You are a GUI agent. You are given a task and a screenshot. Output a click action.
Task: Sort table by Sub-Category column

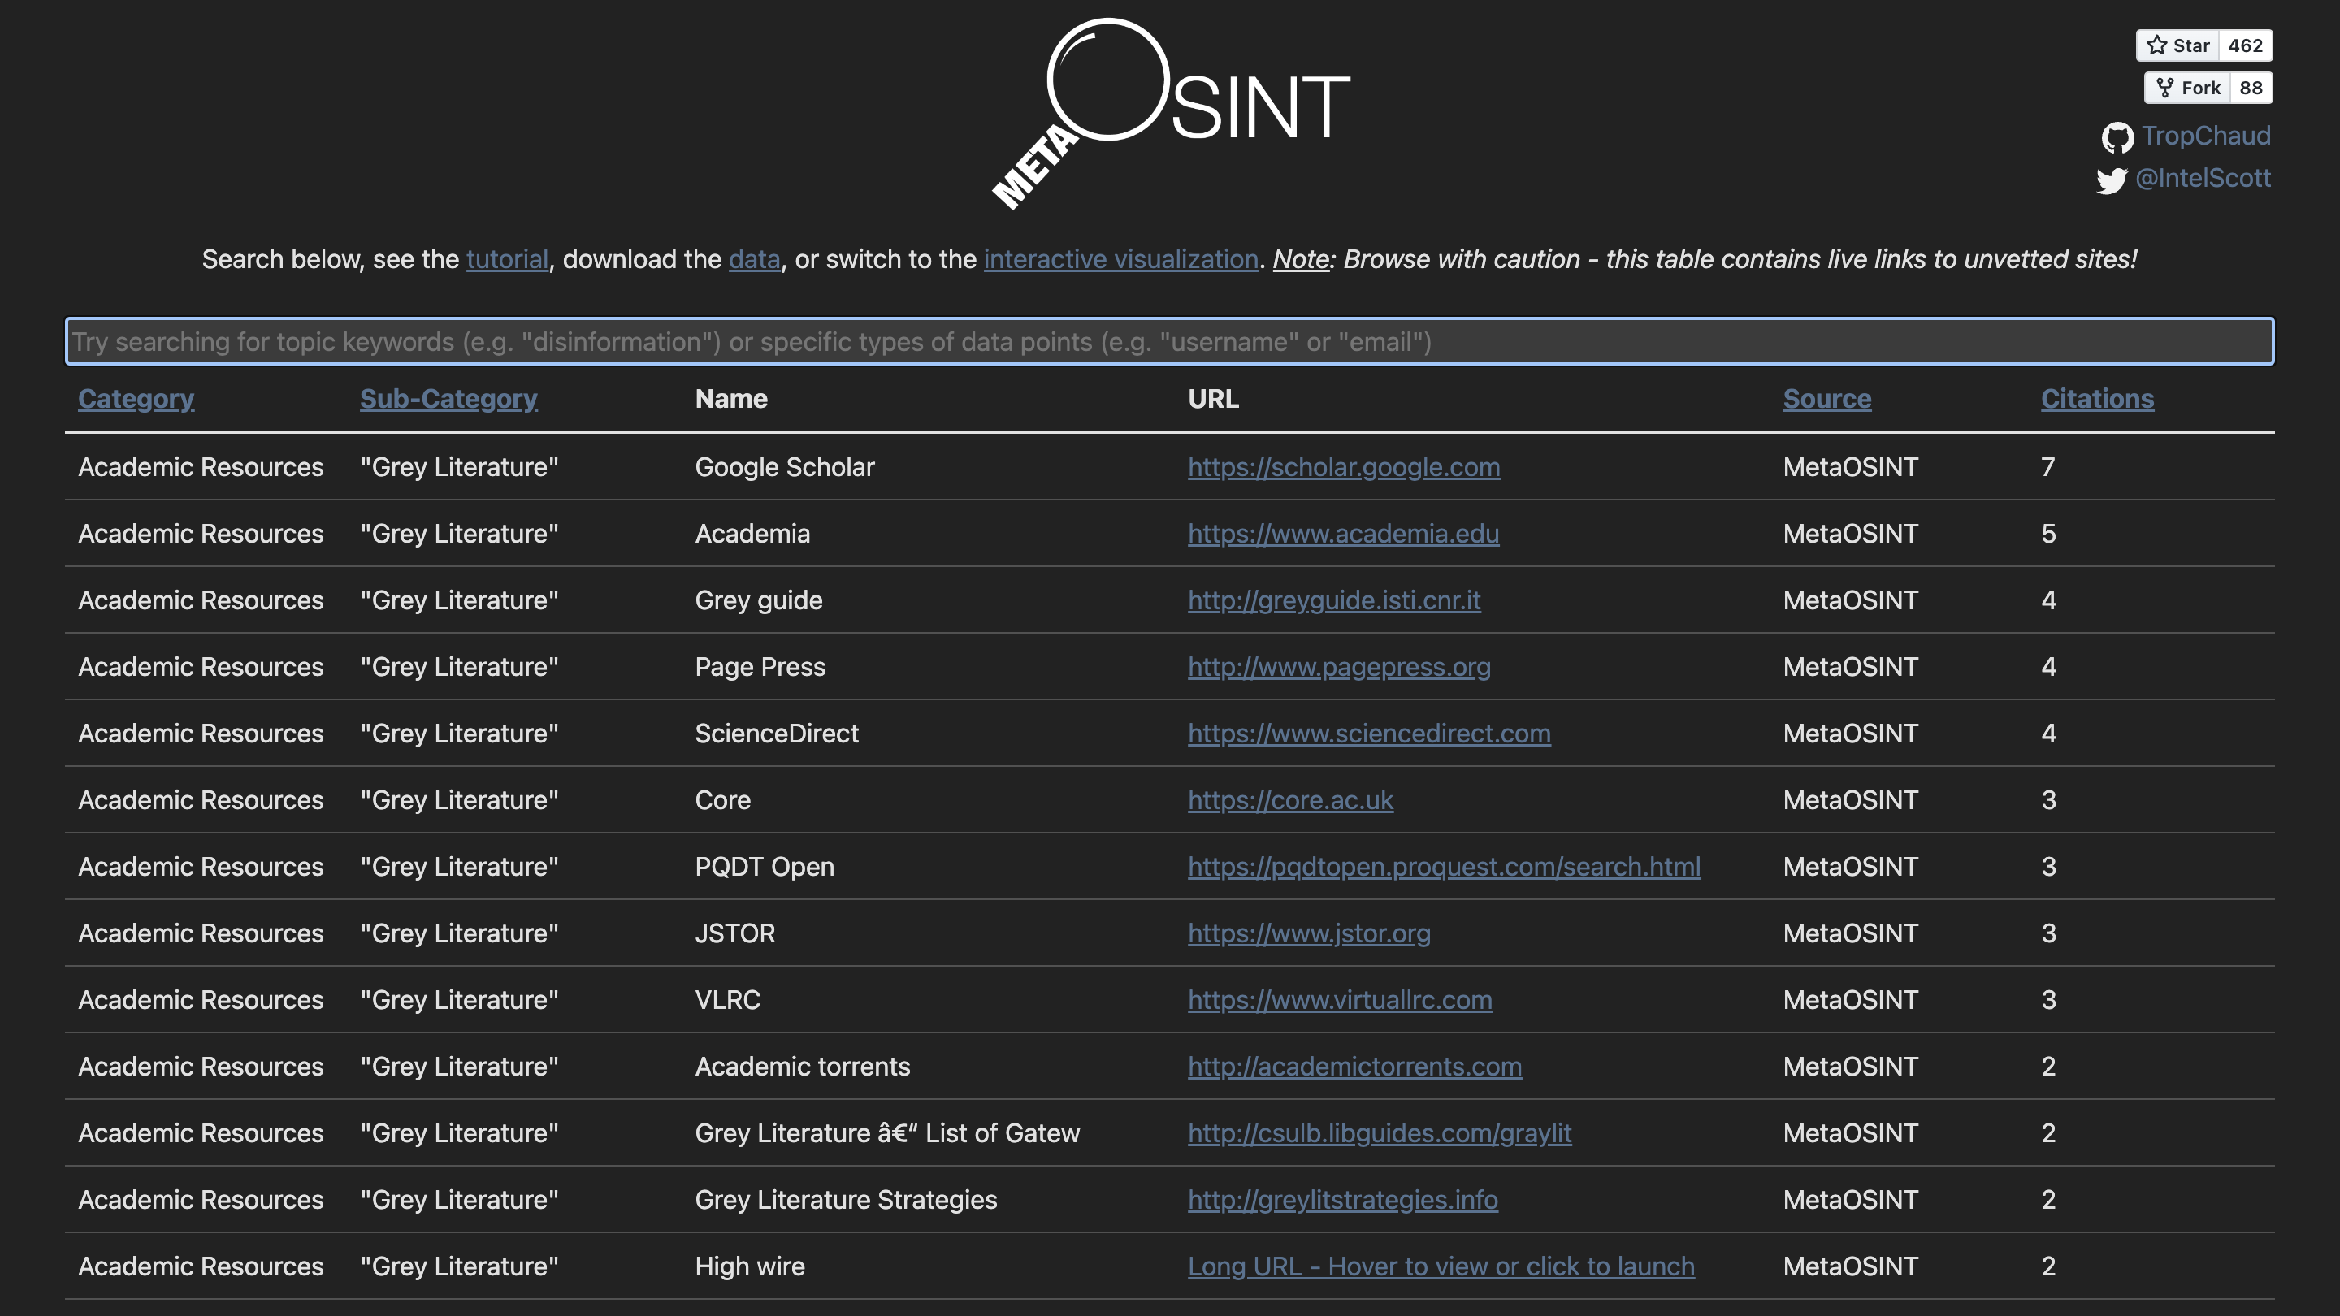(x=448, y=399)
